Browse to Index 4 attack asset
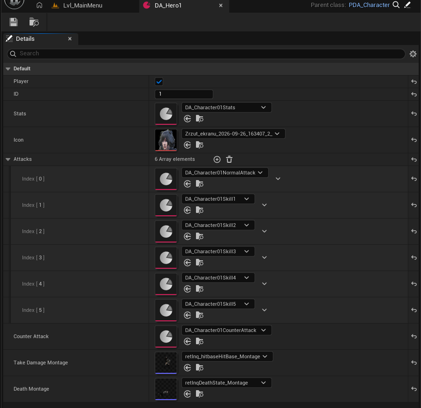 [200, 289]
